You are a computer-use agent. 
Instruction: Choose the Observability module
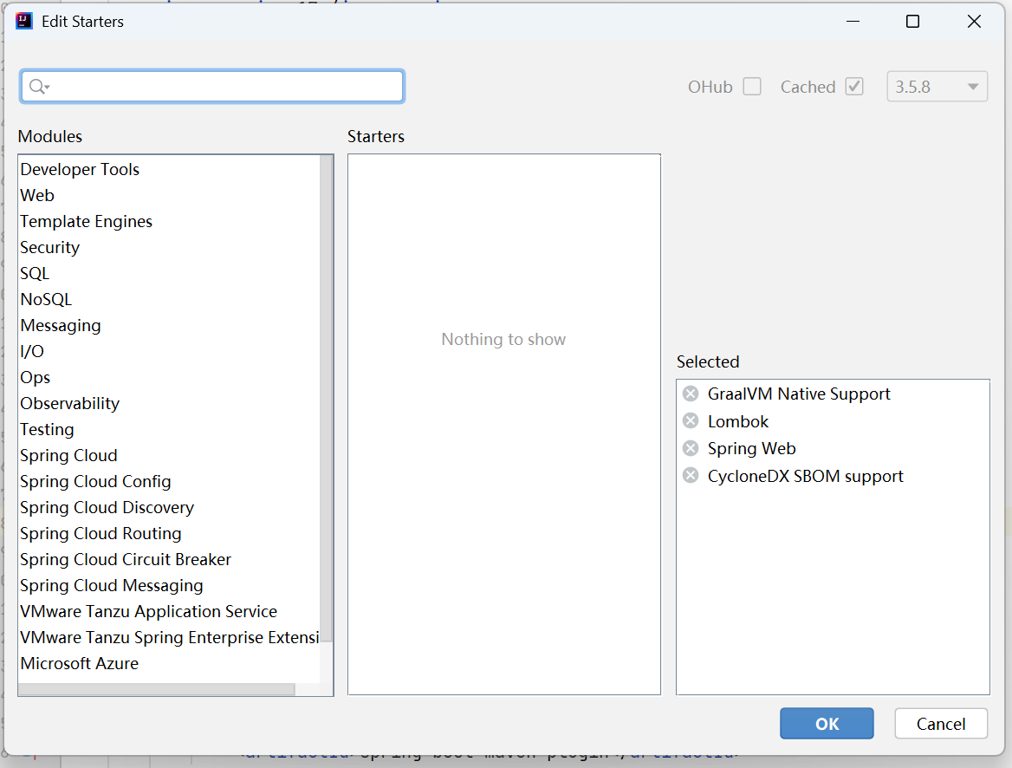point(170,403)
